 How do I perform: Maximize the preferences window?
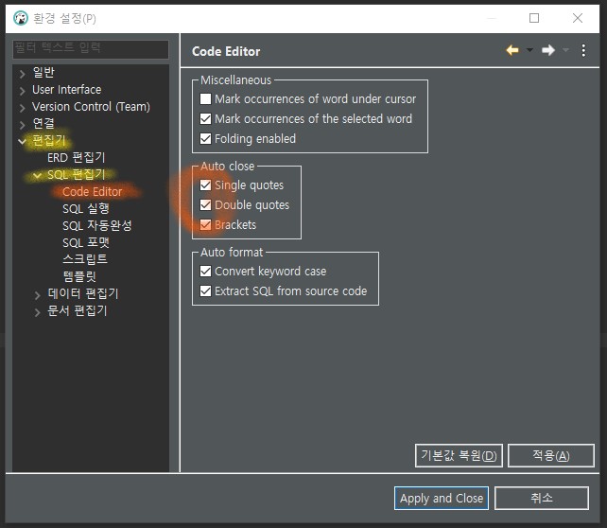click(534, 18)
